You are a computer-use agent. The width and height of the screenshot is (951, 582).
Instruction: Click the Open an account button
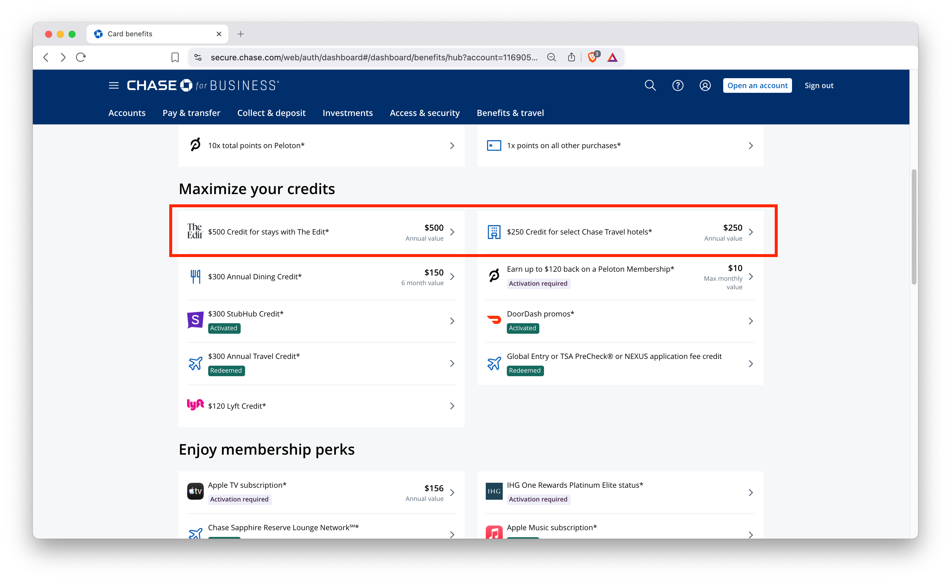(x=757, y=85)
